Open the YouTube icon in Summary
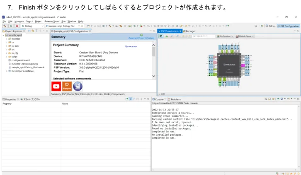This screenshot has height=175, width=301. tap(56, 86)
